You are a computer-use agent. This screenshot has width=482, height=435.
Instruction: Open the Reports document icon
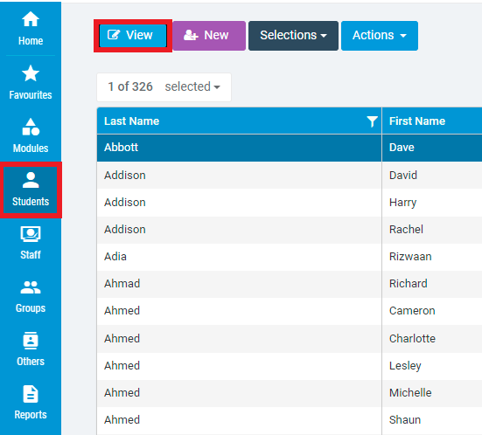(x=31, y=394)
